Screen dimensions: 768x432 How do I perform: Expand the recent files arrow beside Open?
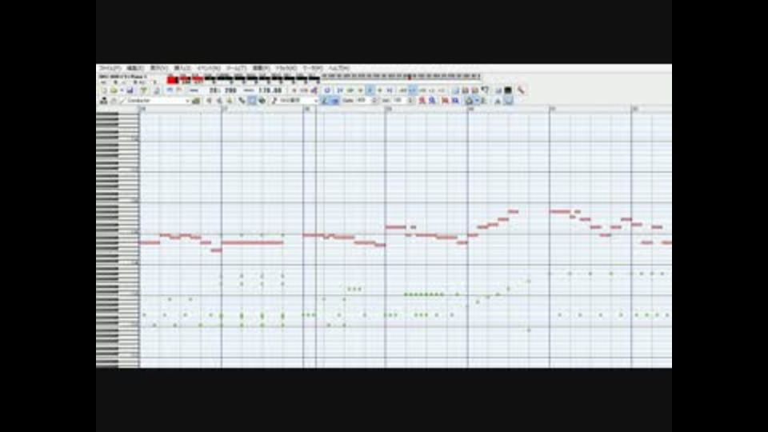[121, 90]
